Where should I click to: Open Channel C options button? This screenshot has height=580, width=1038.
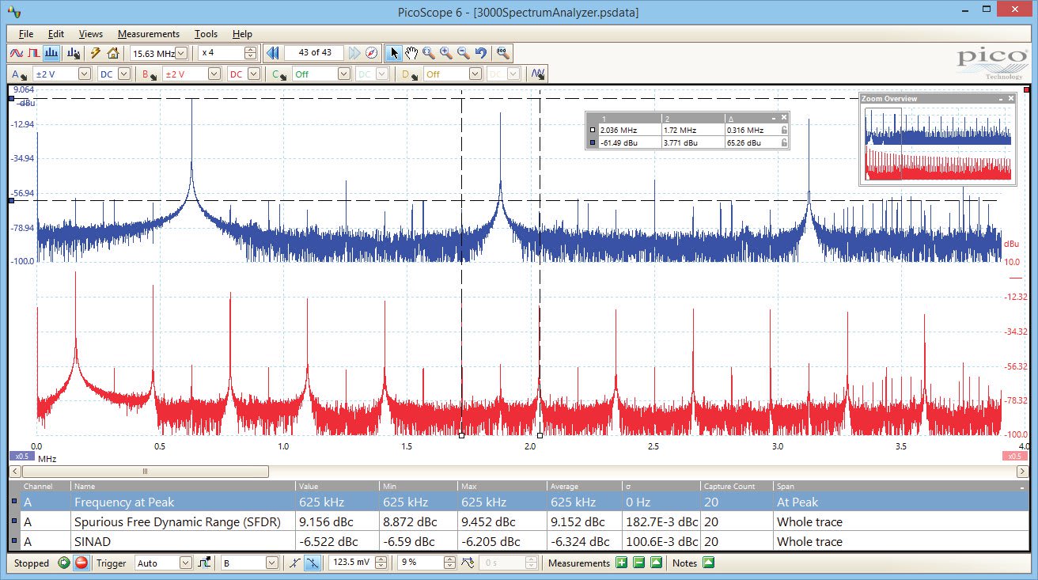278,74
